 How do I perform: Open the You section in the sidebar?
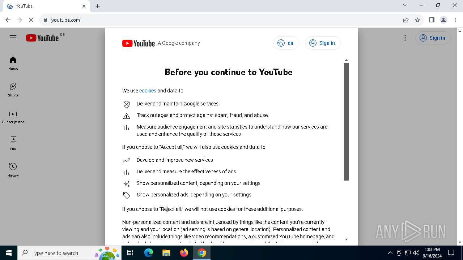(13, 143)
